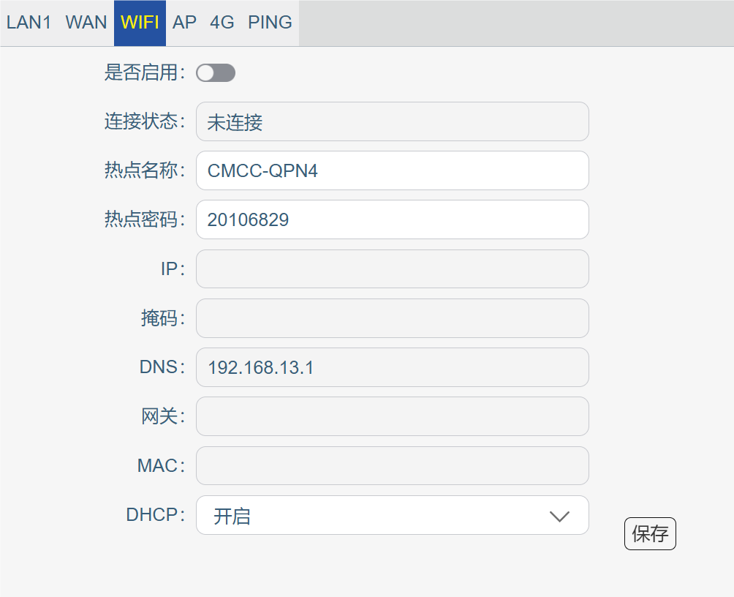Viewport: 734px width, 597px height.
Task: Click the 连接状态 field showing 未连接
Action: pyautogui.click(x=393, y=121)
